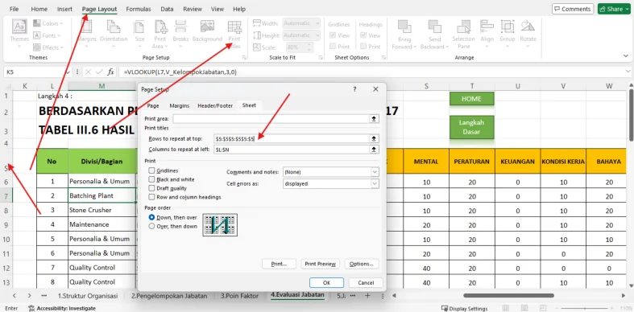Screen dimensions: 634x312
Task: Click the OK button in Page Setup
Action: coord(327,283)
